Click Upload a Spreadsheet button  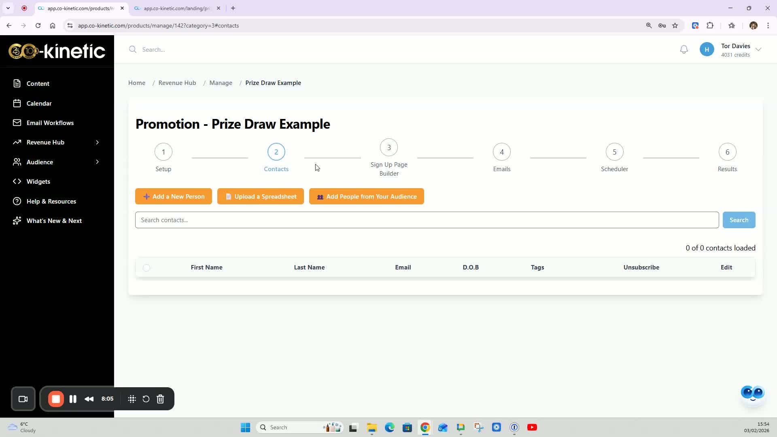click(261, 197)
